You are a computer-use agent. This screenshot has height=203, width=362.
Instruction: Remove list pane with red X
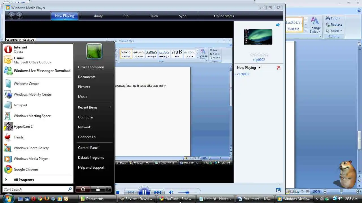pos(279,68)
